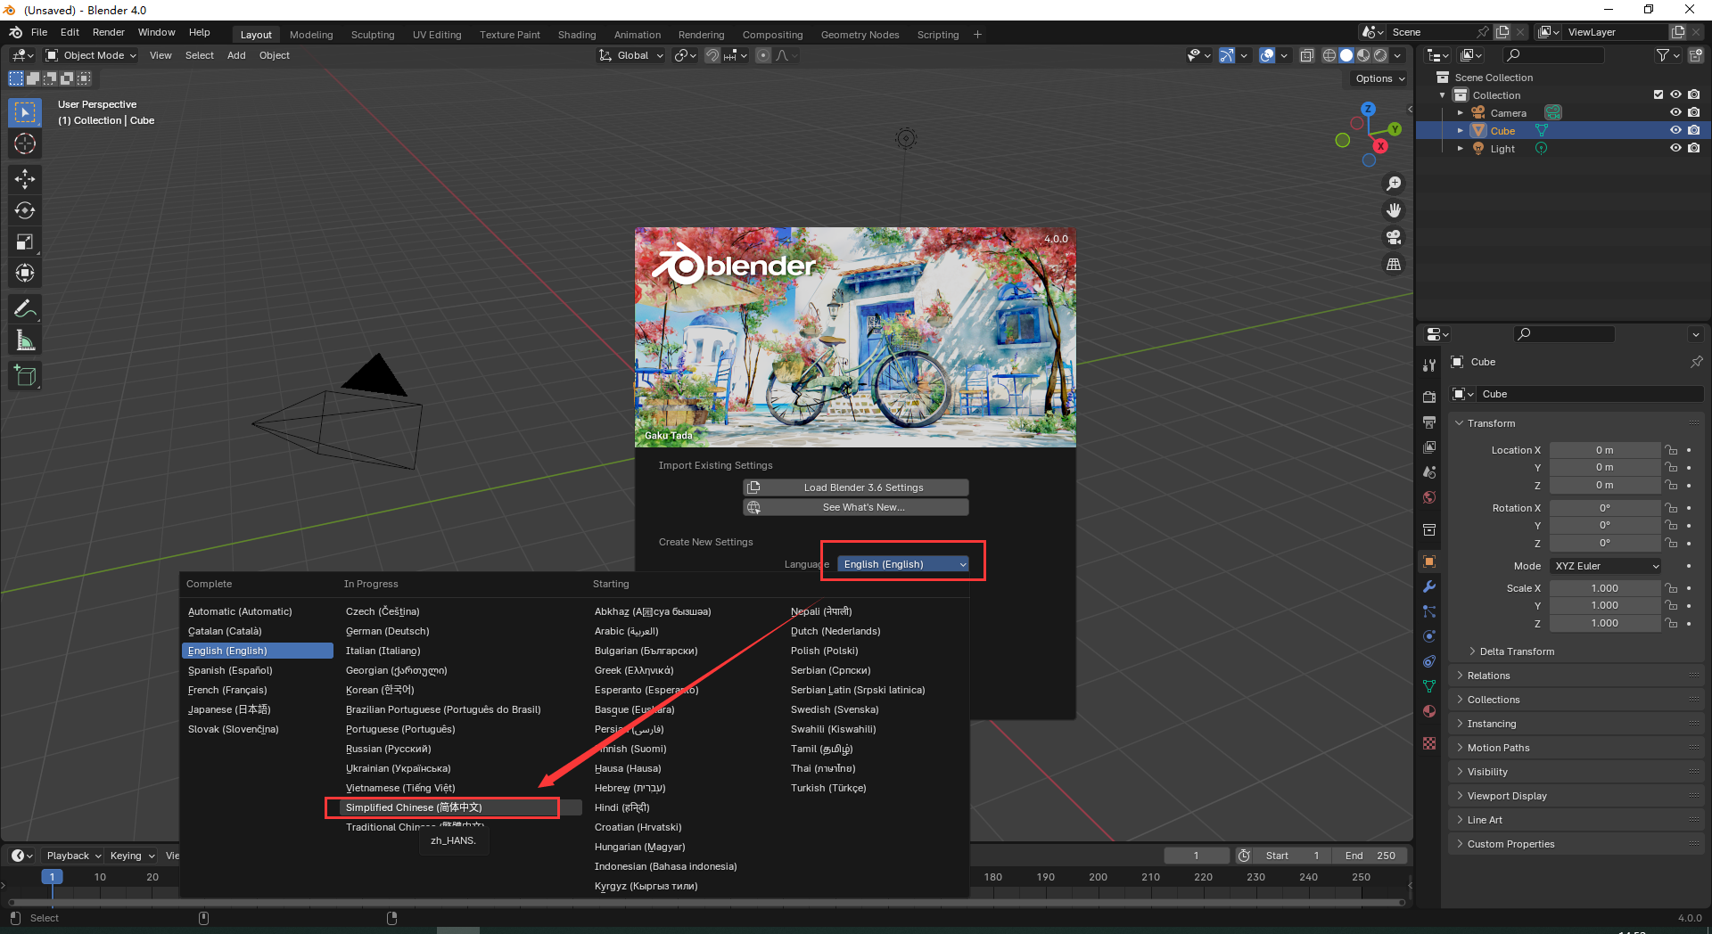The width and height of the screenshot is (1712, 934).
Task: Select the Rotate tool
Action: click(x=24, y=210)
